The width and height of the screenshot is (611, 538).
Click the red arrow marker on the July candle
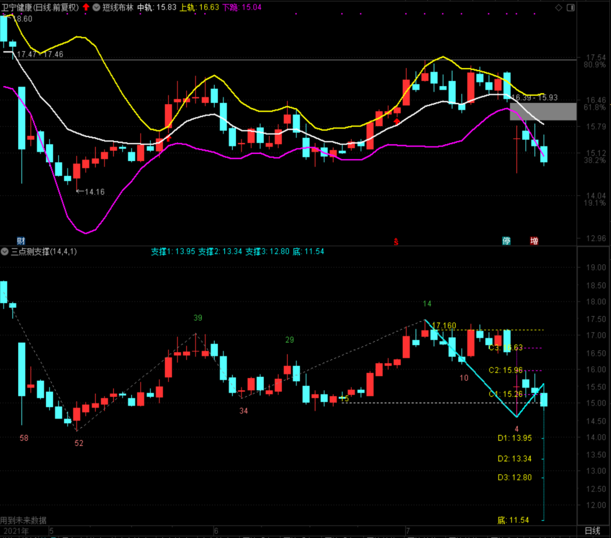397,122
